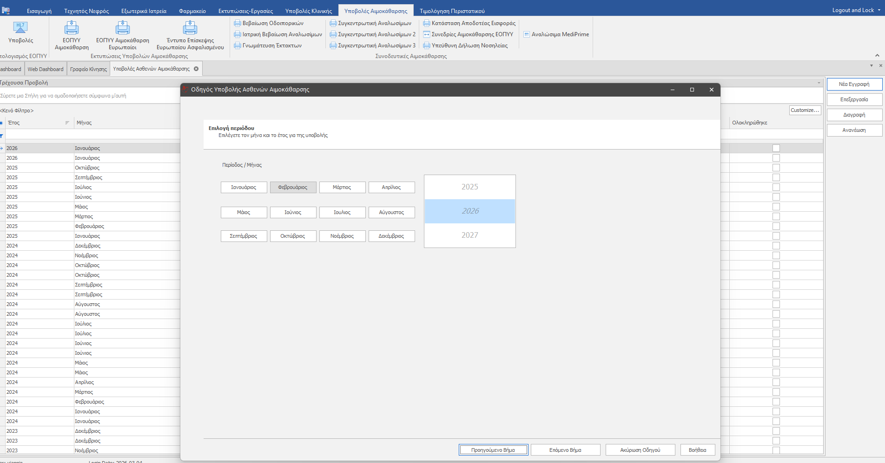Screen dimensions: 885x463
Task: Close the Υποβολές Ασθενών Αιμοκάθαρσης tab
Action: (196, 69)
